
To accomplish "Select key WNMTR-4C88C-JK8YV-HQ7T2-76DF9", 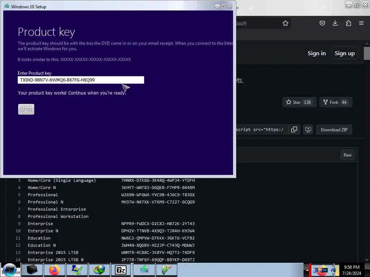I will pos(158,252).
